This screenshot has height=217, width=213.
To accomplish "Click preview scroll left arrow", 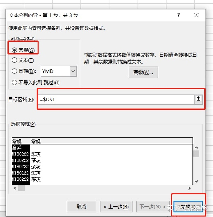I will [15, 188].
